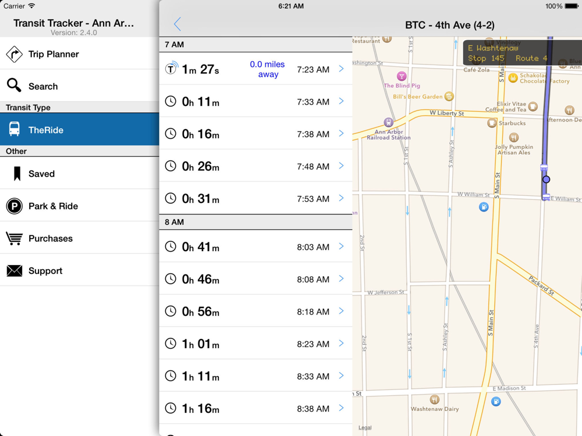
Task: Click the envelope Support icon
Action: pos(15,271)
